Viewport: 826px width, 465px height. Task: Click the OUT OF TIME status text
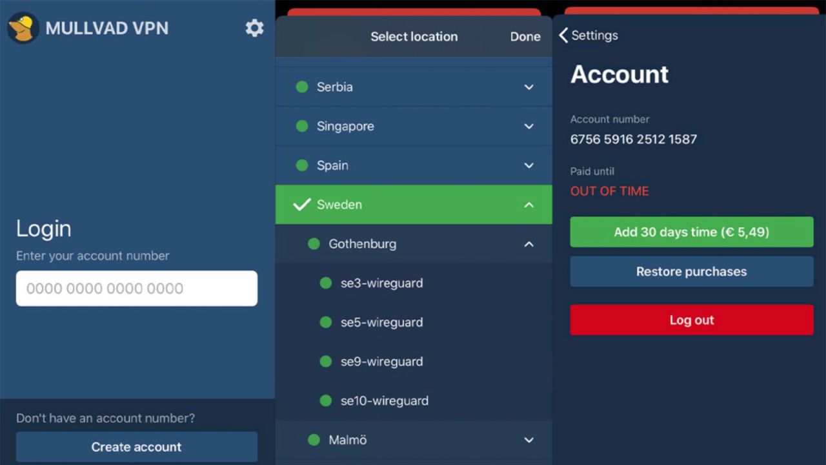610,191
